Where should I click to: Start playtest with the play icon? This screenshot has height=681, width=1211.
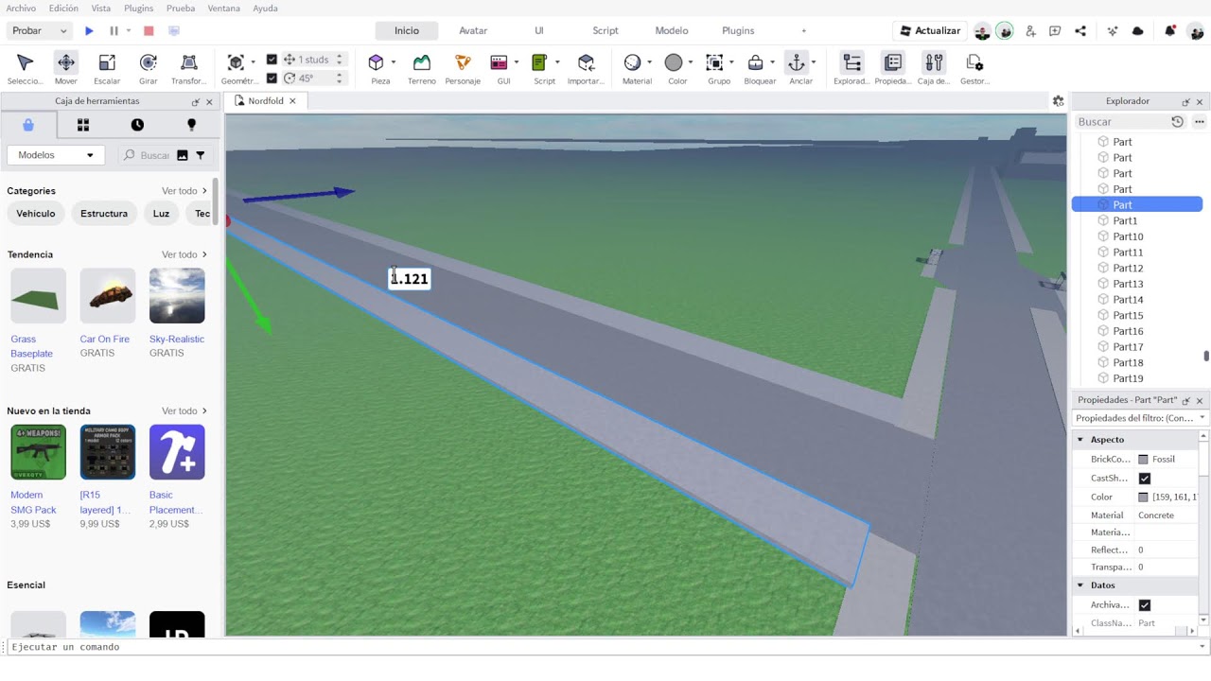(x=89, y=31)
